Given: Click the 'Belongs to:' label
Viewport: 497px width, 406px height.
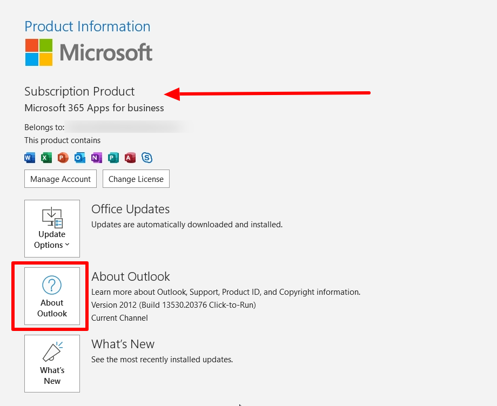Looking at the screenshot, I should [x=44, y=127].
